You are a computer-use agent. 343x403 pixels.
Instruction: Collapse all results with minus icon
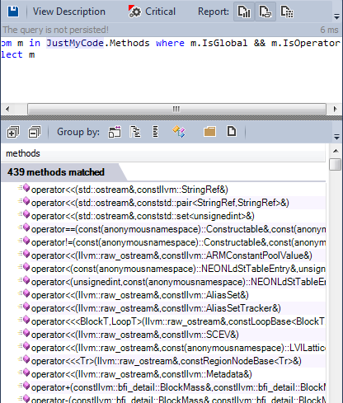pos(35,132)
